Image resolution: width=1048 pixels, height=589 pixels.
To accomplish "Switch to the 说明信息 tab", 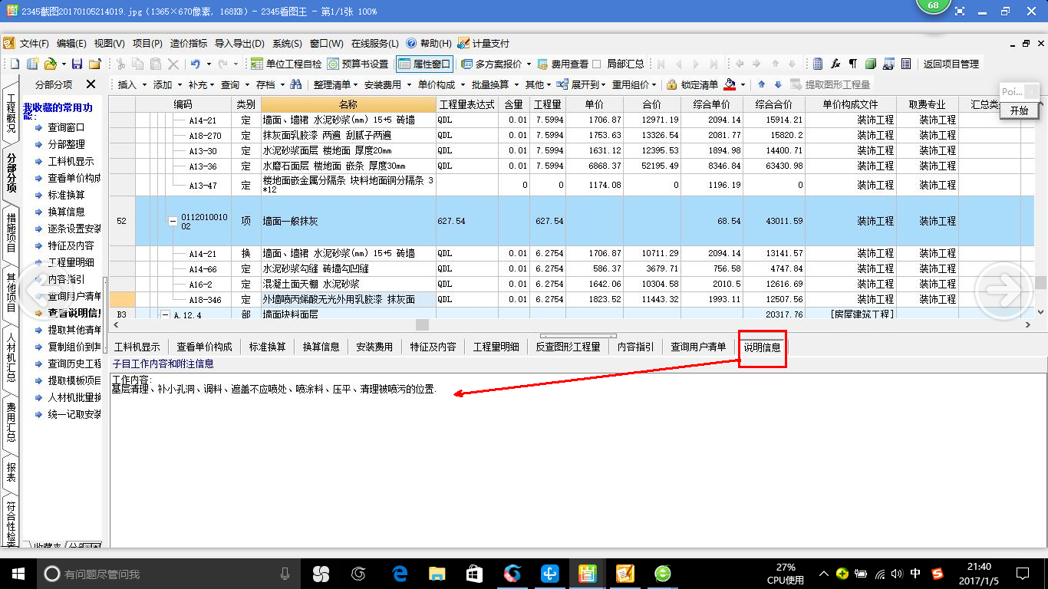I will pos(762,347).
